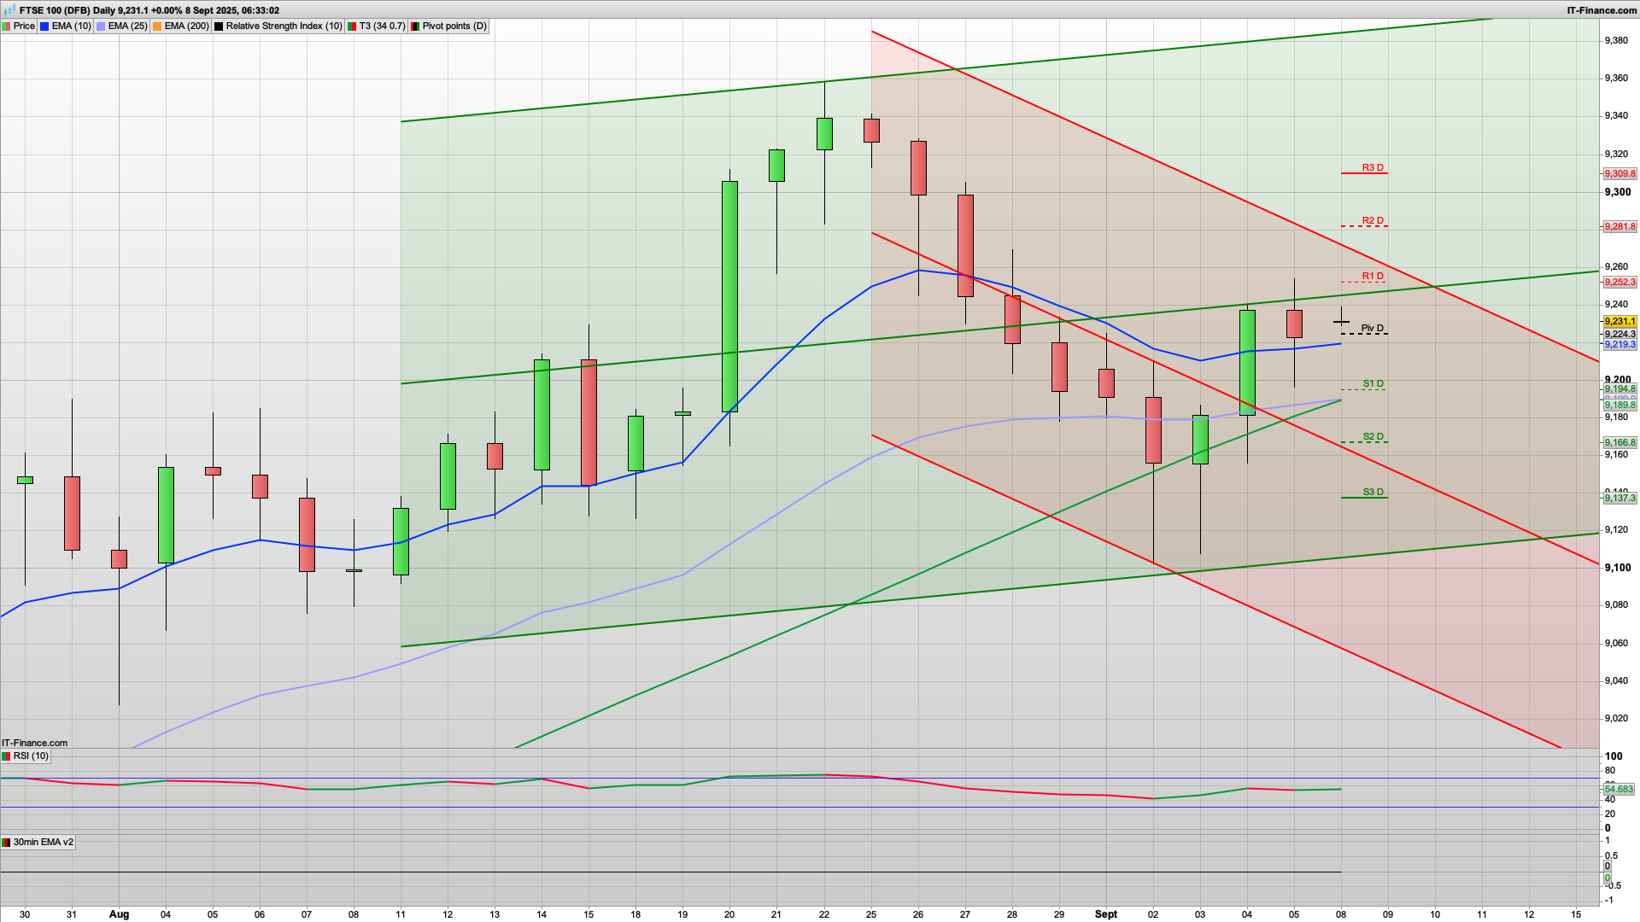Open the EMA (10) indicator legend entry
1640x922 pixels.
click(66, 26)
